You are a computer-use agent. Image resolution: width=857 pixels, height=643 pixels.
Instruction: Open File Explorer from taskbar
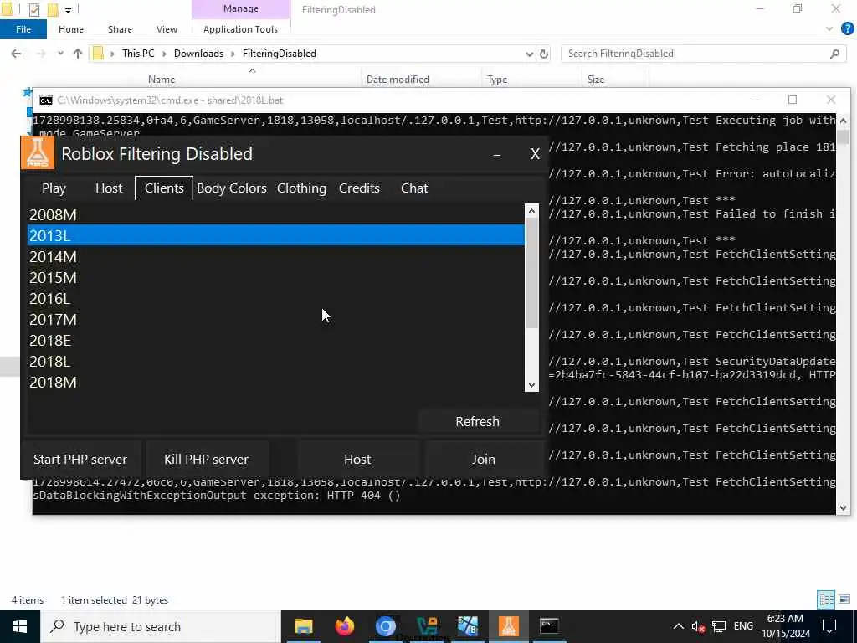(303, 626)
